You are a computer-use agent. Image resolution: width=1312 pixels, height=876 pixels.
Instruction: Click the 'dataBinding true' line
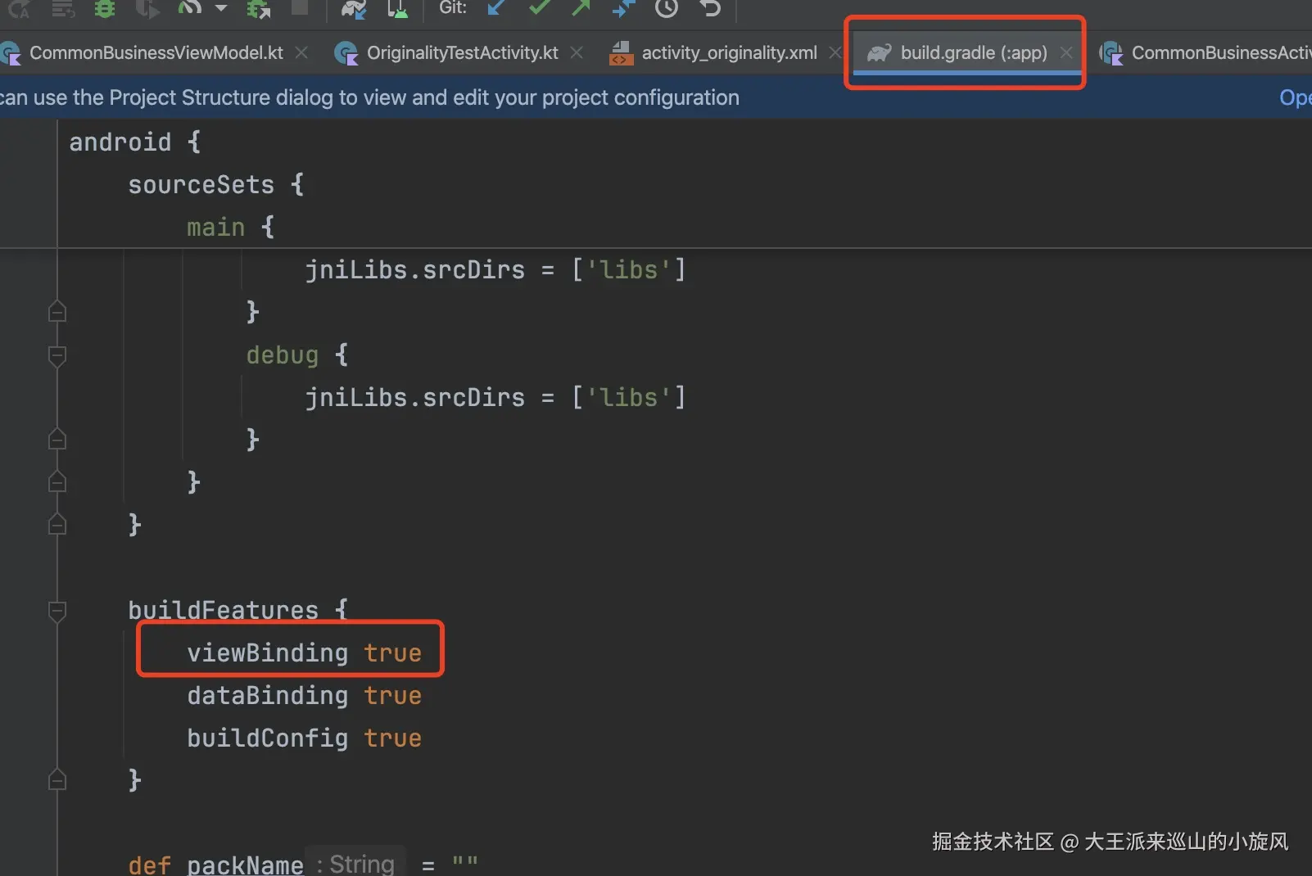pyautogui.click(x=305, y=696)
